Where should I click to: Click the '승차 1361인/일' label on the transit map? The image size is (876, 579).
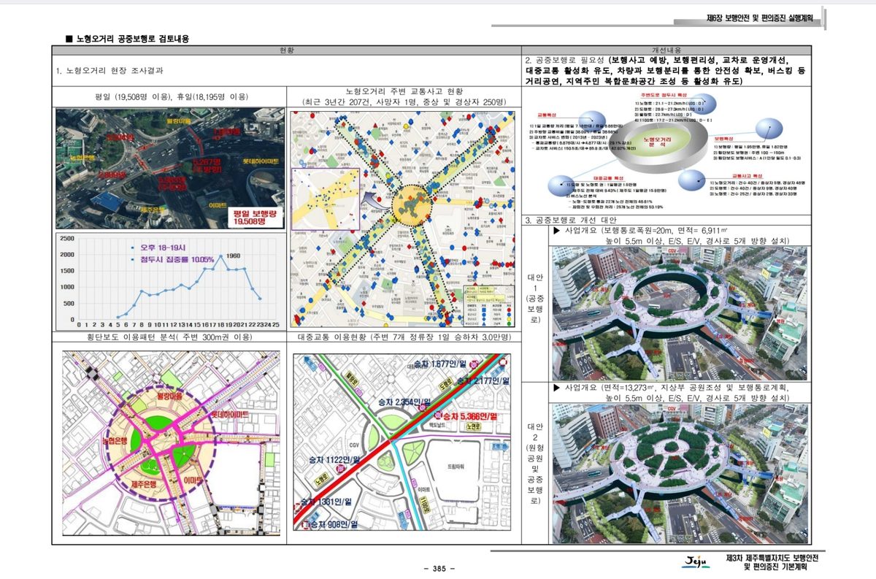click(326, 502)
